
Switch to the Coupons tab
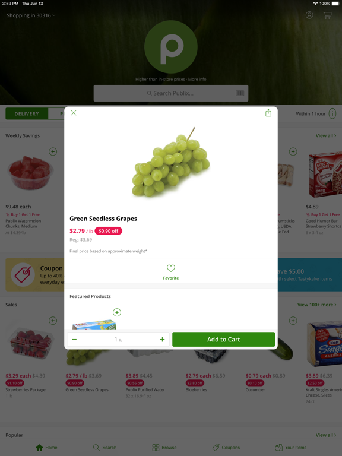click(x=226, y=448)
